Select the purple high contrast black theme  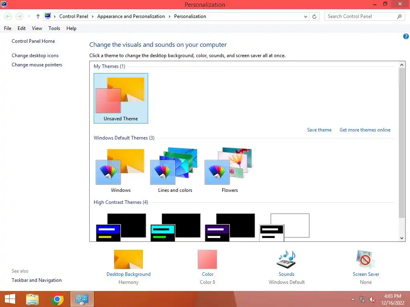[x=230, y=227]
